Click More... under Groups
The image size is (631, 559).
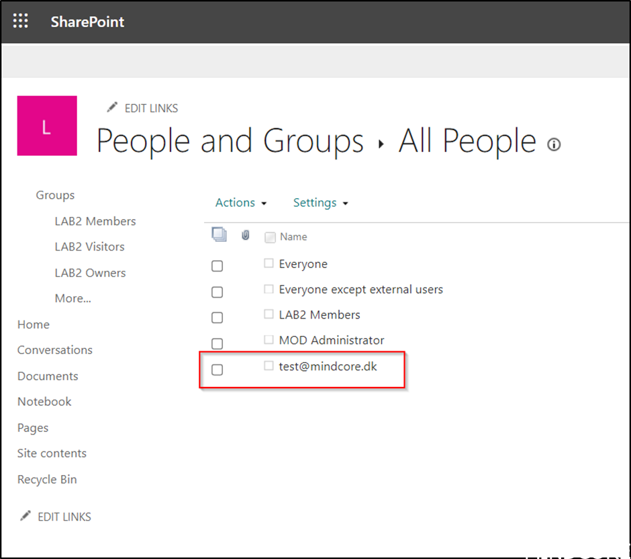click(73, 298)
